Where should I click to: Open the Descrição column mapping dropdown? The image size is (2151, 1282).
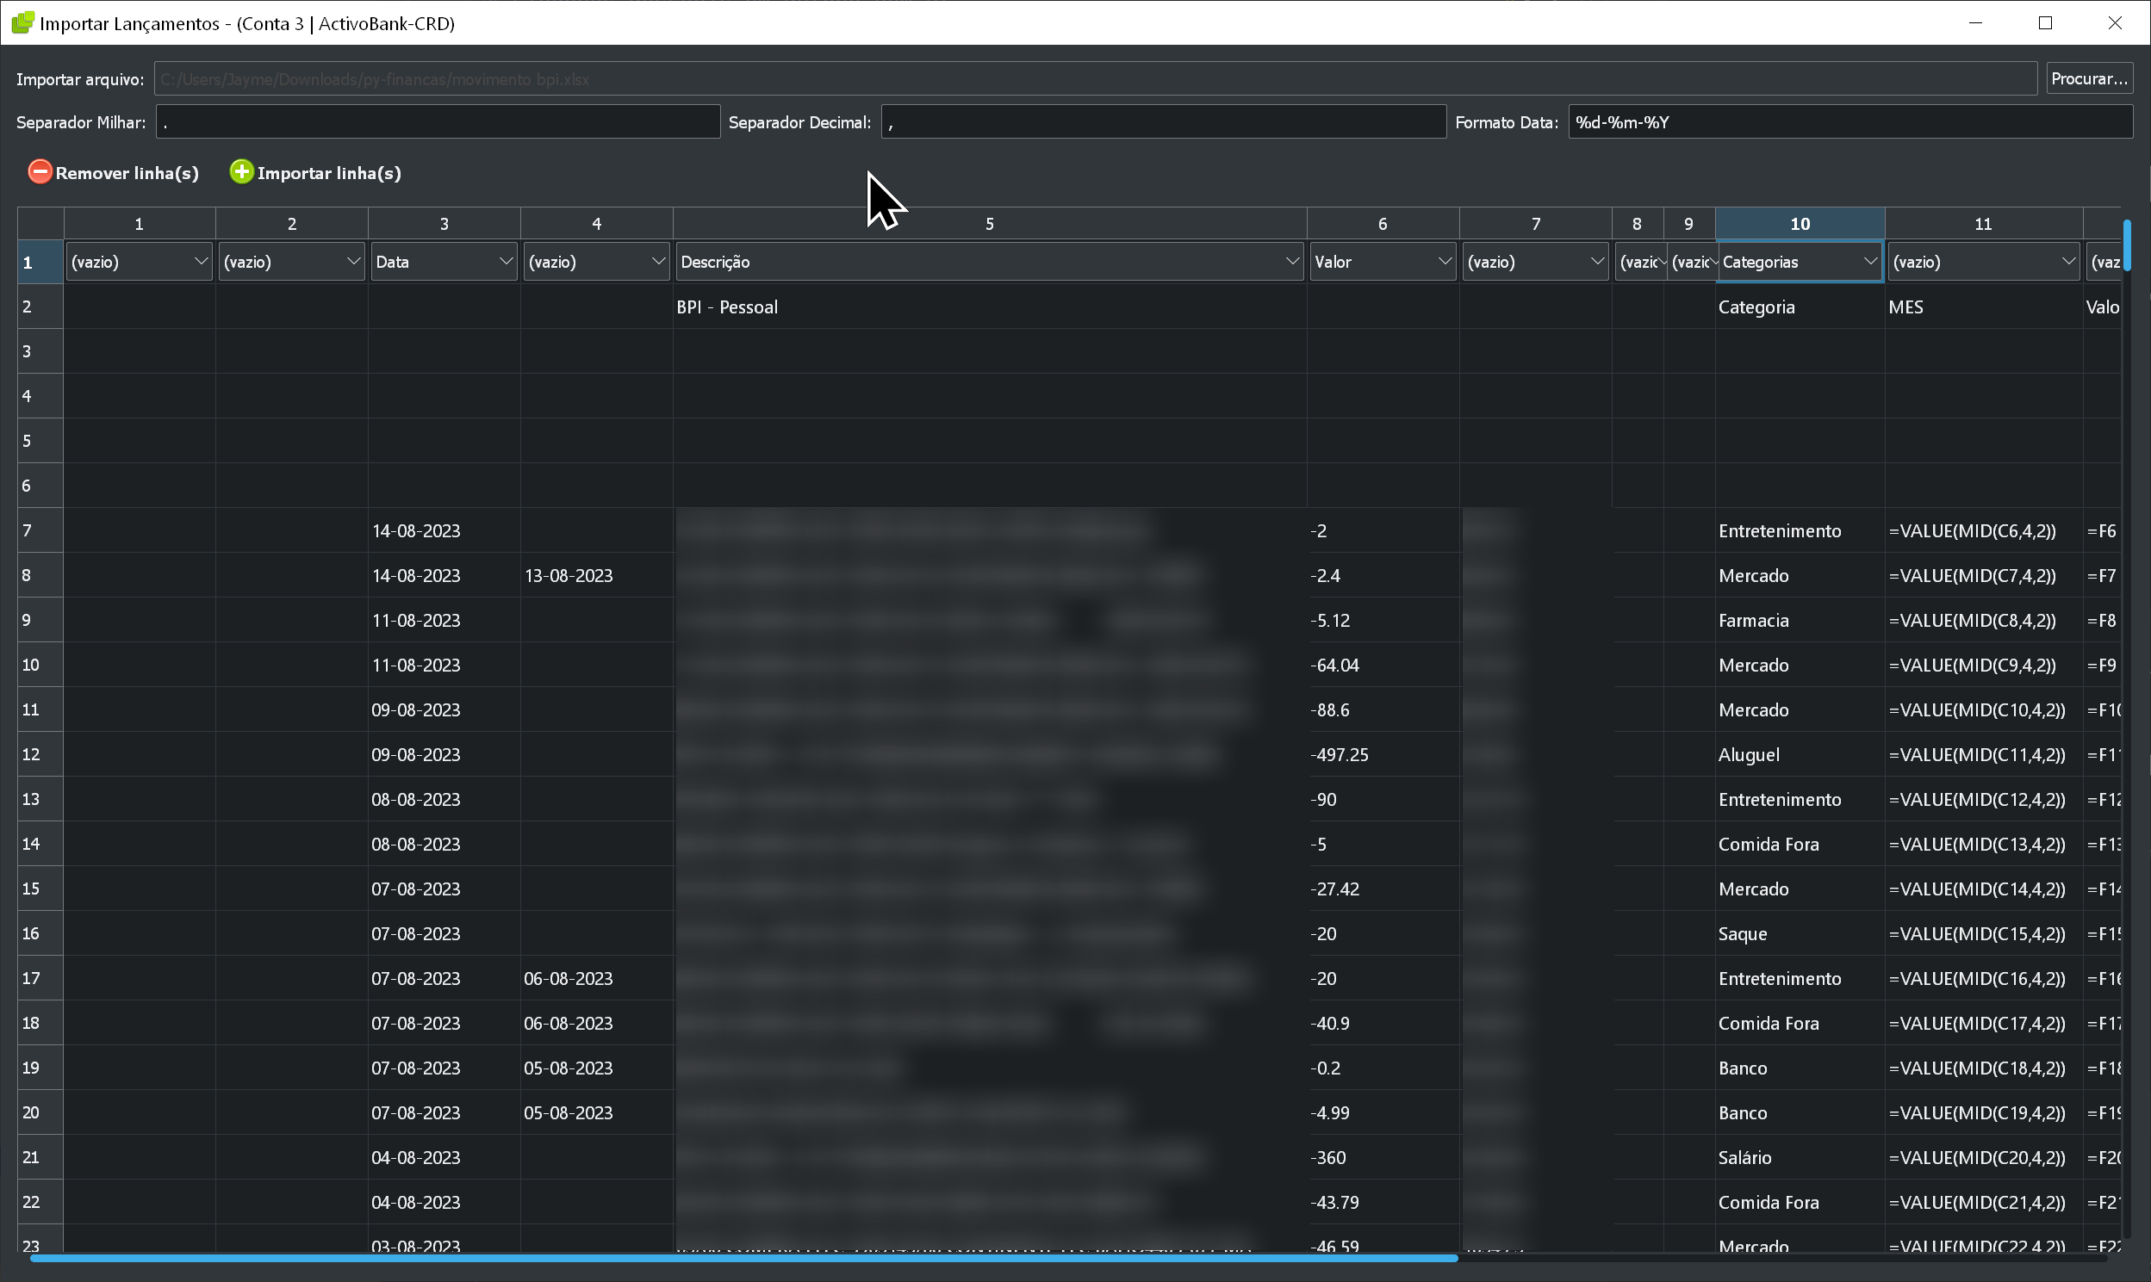click(x=989, y=262)
